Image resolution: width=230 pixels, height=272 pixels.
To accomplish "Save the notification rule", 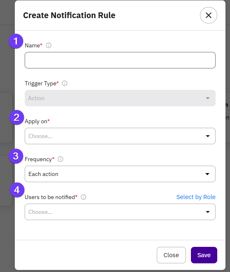I will (x=204, y=255).
